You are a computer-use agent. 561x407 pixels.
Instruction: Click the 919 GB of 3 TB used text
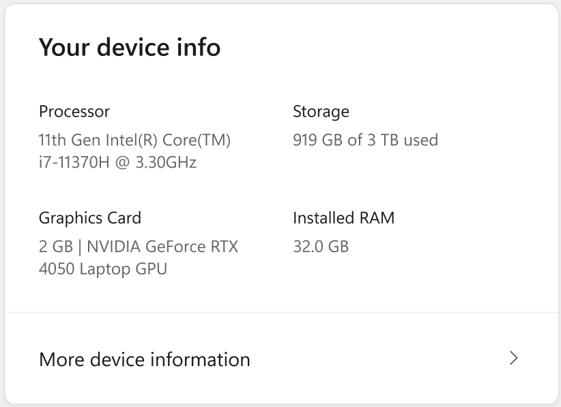[x=365, y=140]
